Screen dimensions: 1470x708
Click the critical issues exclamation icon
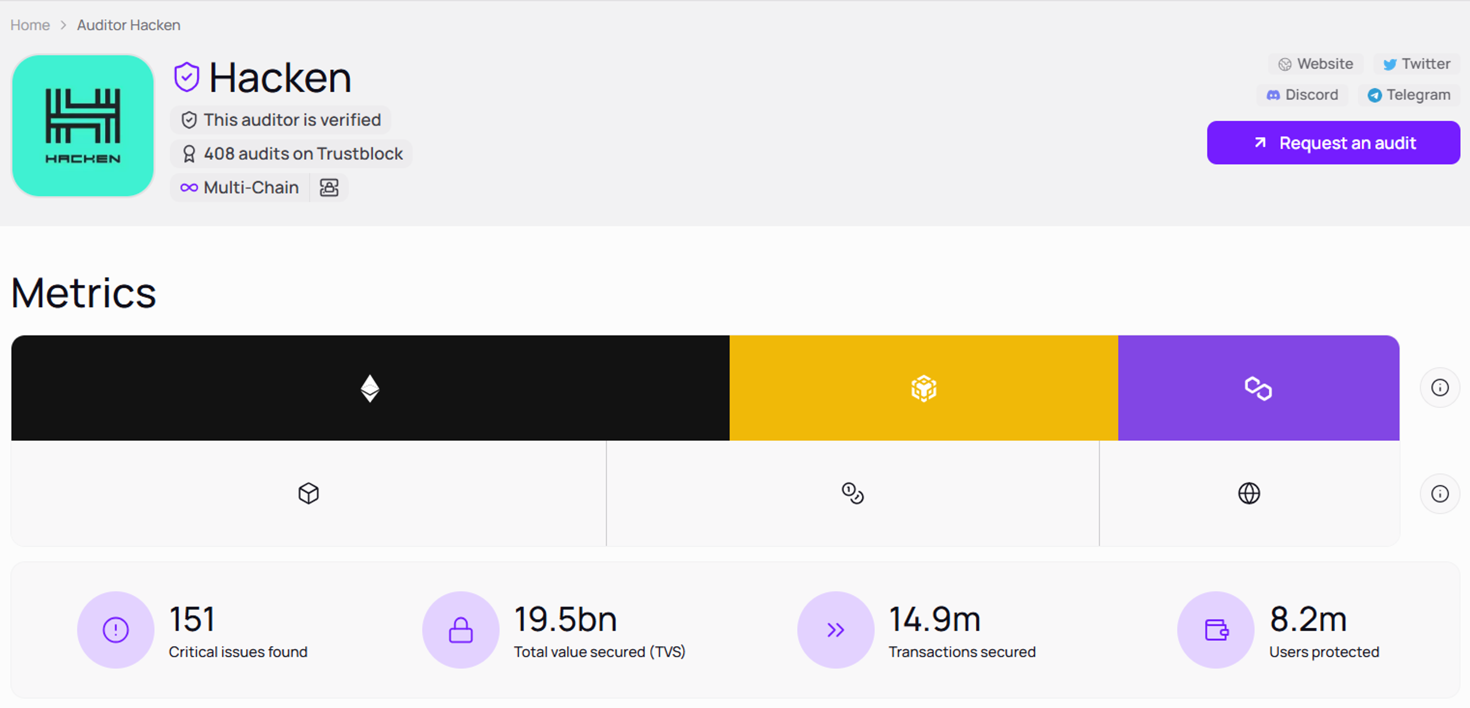(116, 630)
